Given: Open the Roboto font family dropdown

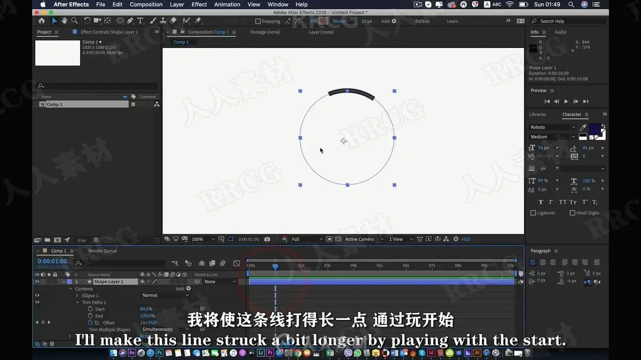Looking at the screenshot, I should coord(552,127).
